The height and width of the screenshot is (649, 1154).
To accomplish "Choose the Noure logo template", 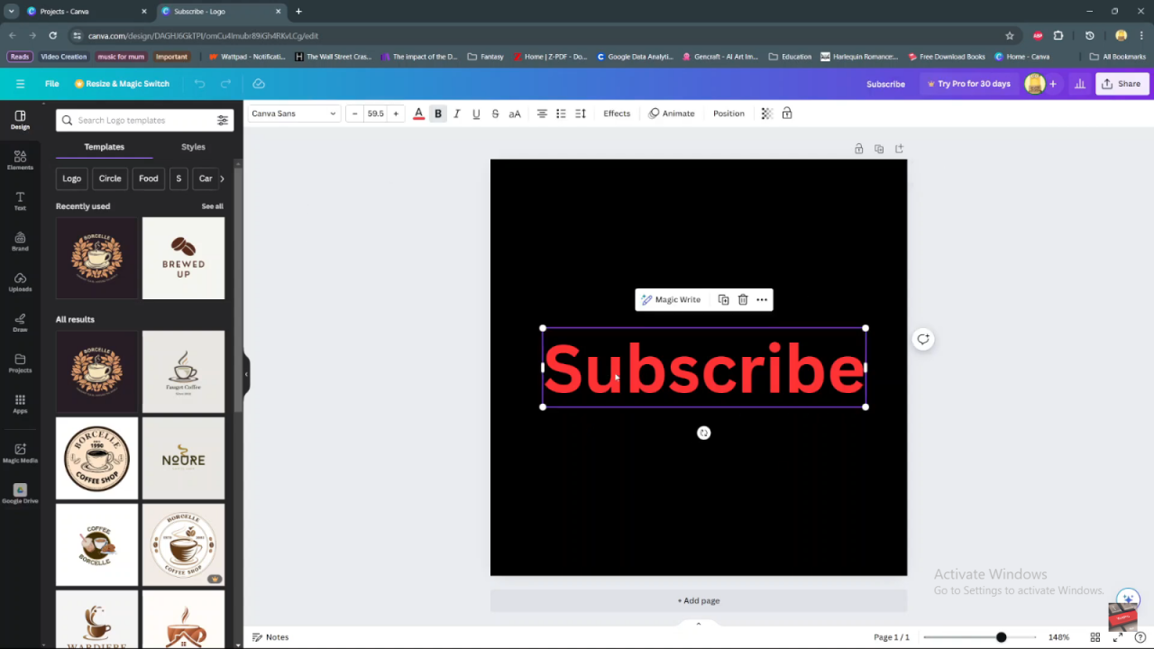I will tap(183, 458).
